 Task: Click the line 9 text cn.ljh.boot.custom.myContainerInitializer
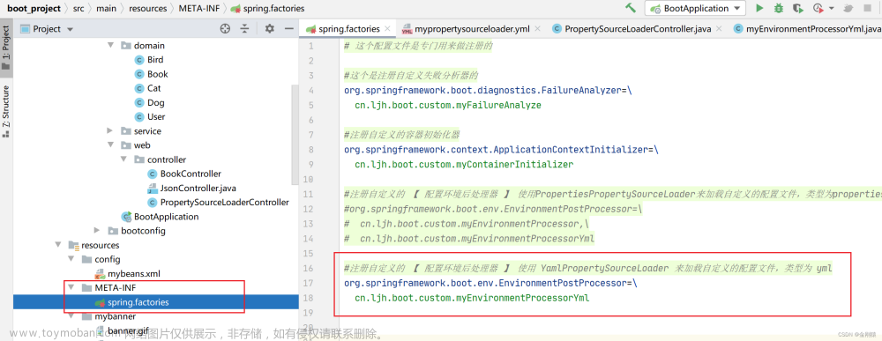[464, 165]
